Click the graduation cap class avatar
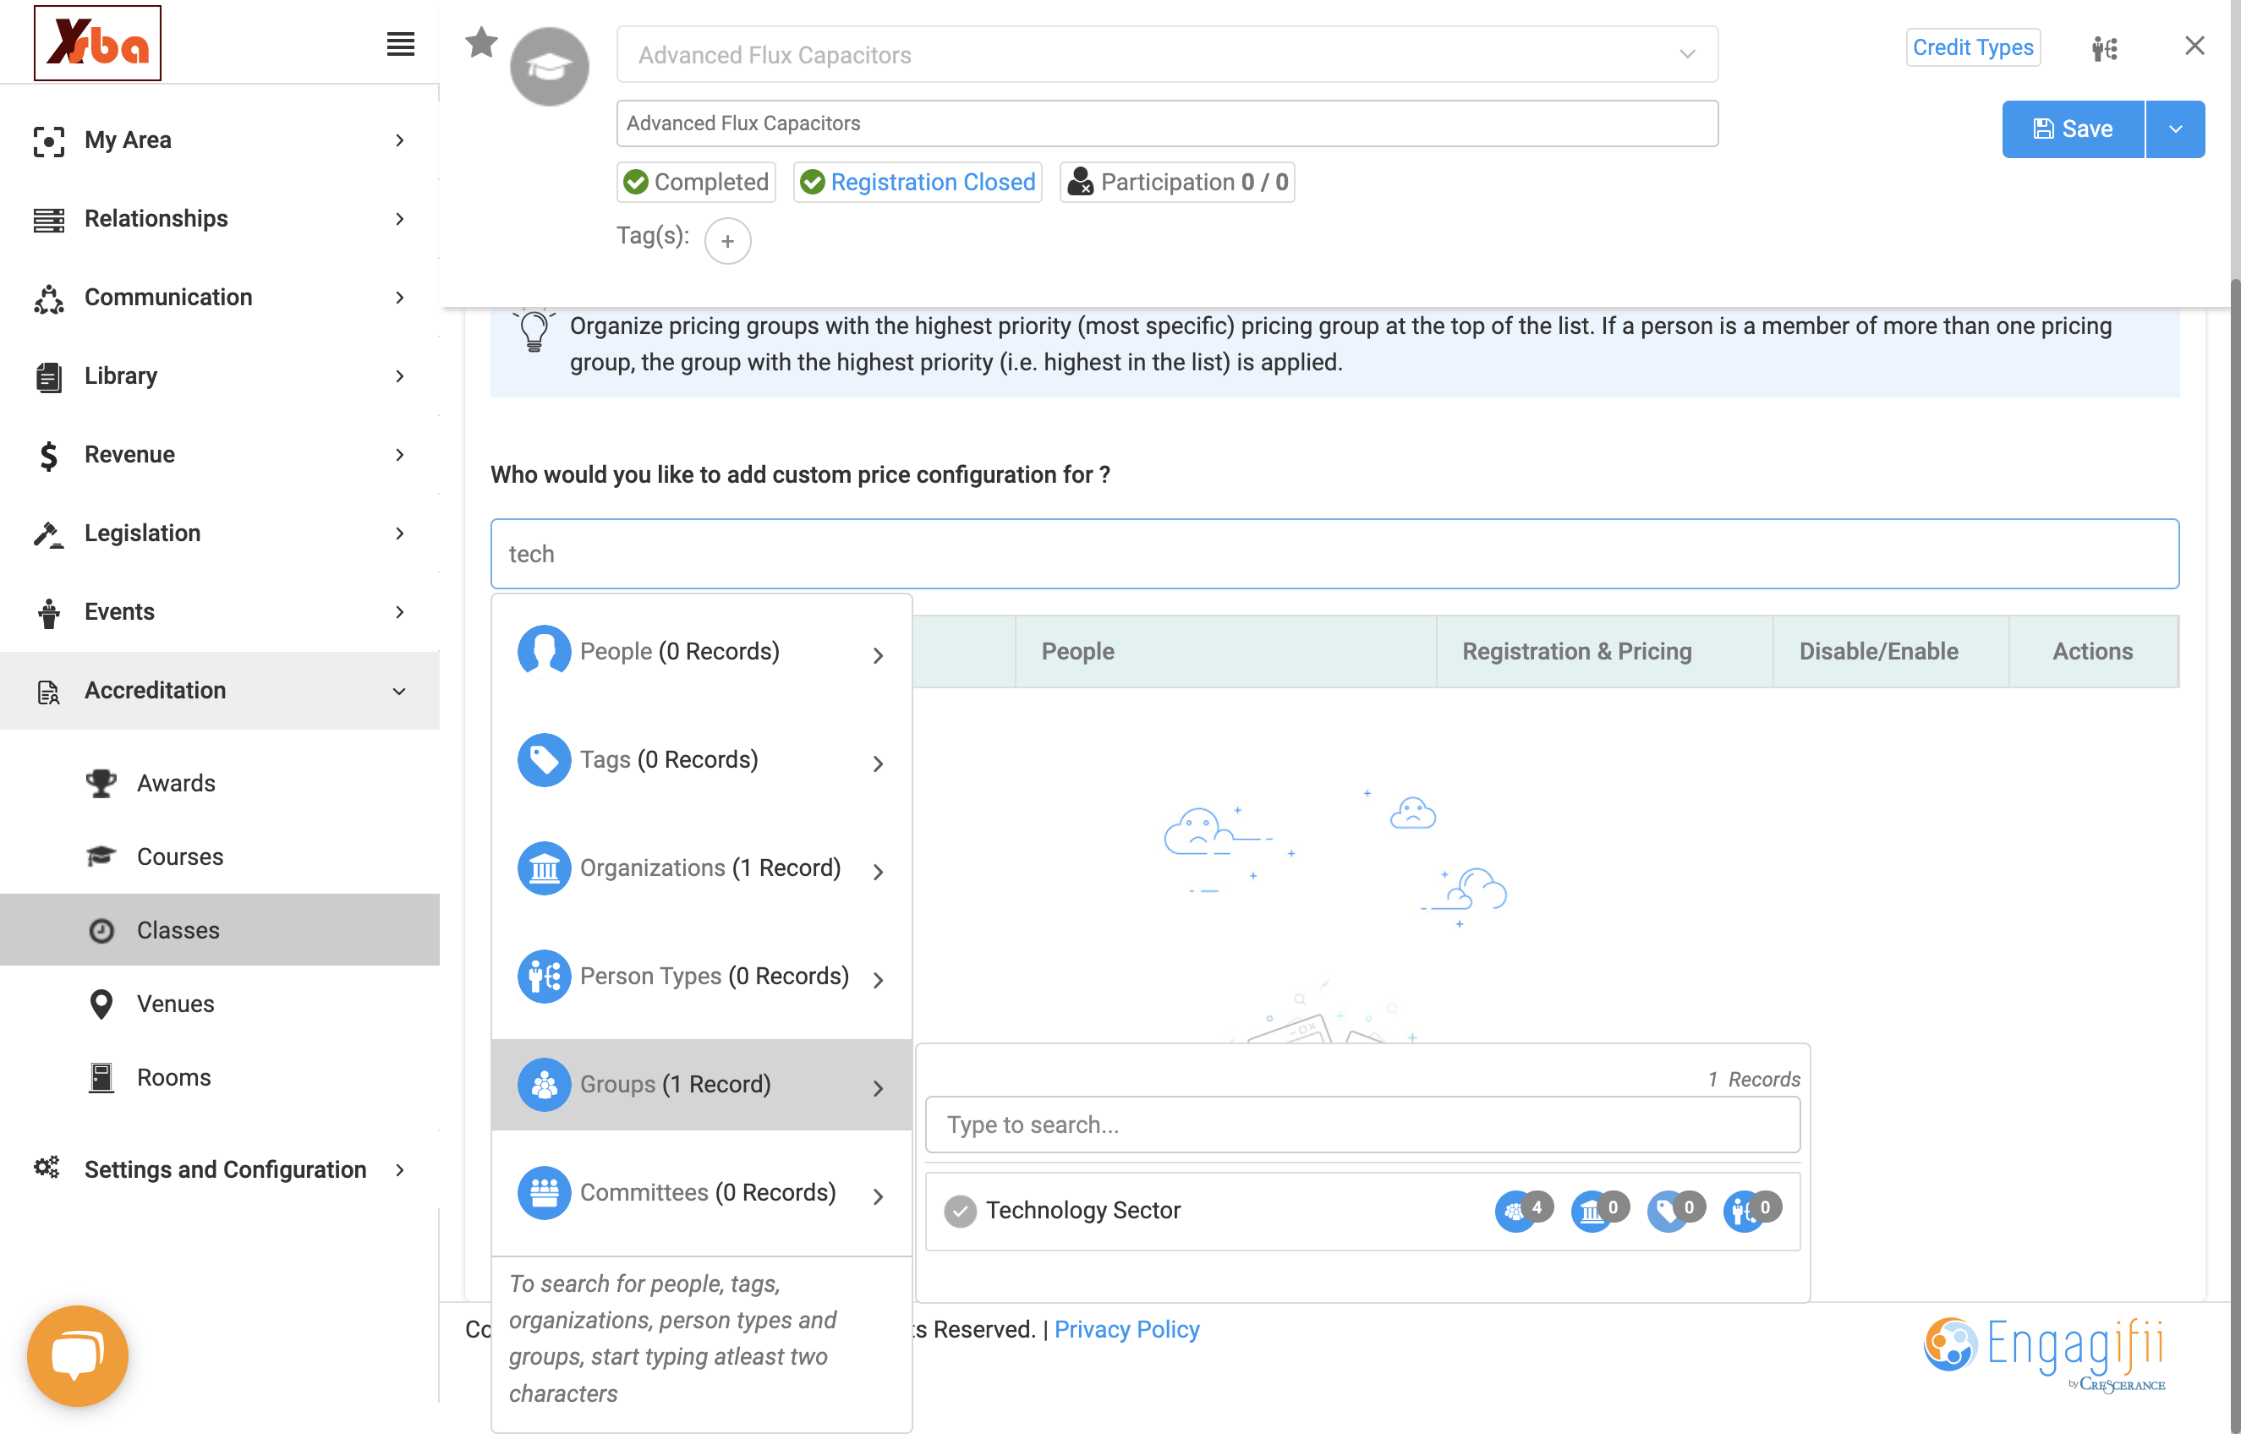This screenshot has height=1434, width=2241. click(x=550, y=67)
